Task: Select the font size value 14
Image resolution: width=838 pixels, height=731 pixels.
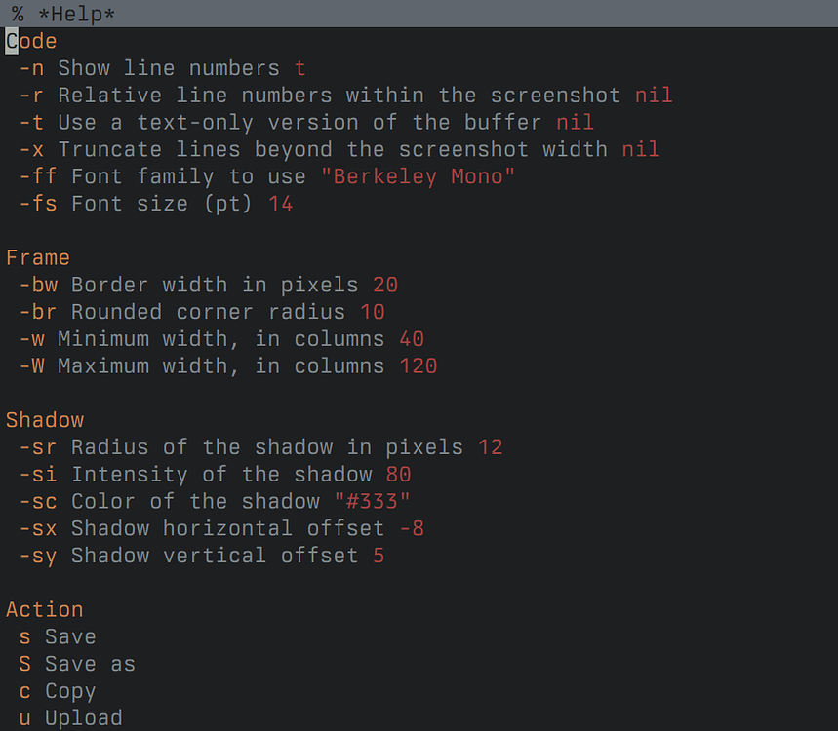Action: (x=280, y=203)
